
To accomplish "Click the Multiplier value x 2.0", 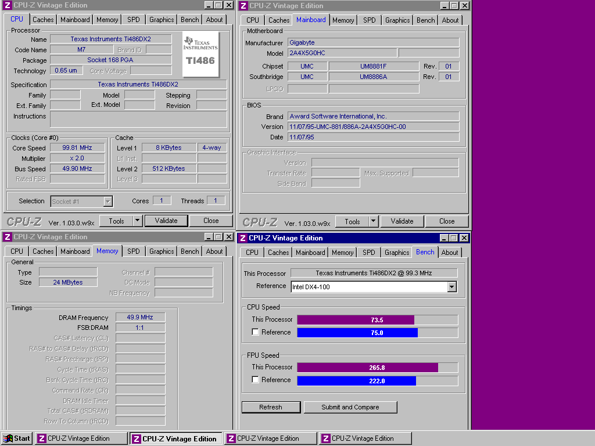I will tap(77, 158).
